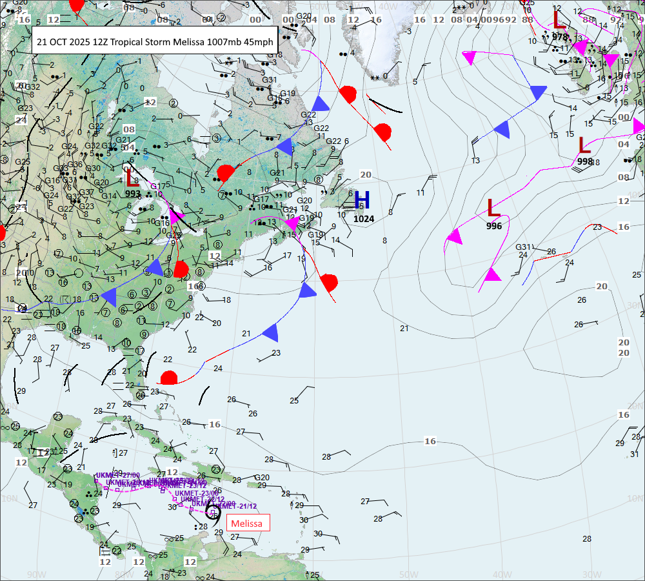The height and width of the screenshot is (581, 645).
Task: Click the G31 gust label near 996 low
Action: tap(522, 247)
